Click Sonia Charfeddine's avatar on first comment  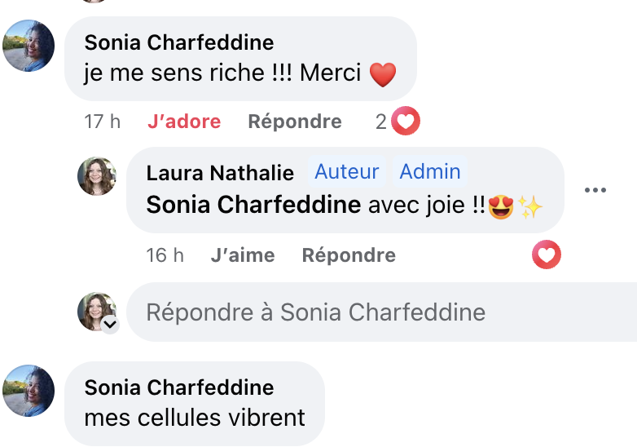pyautogui.click(x=29, y=46)
